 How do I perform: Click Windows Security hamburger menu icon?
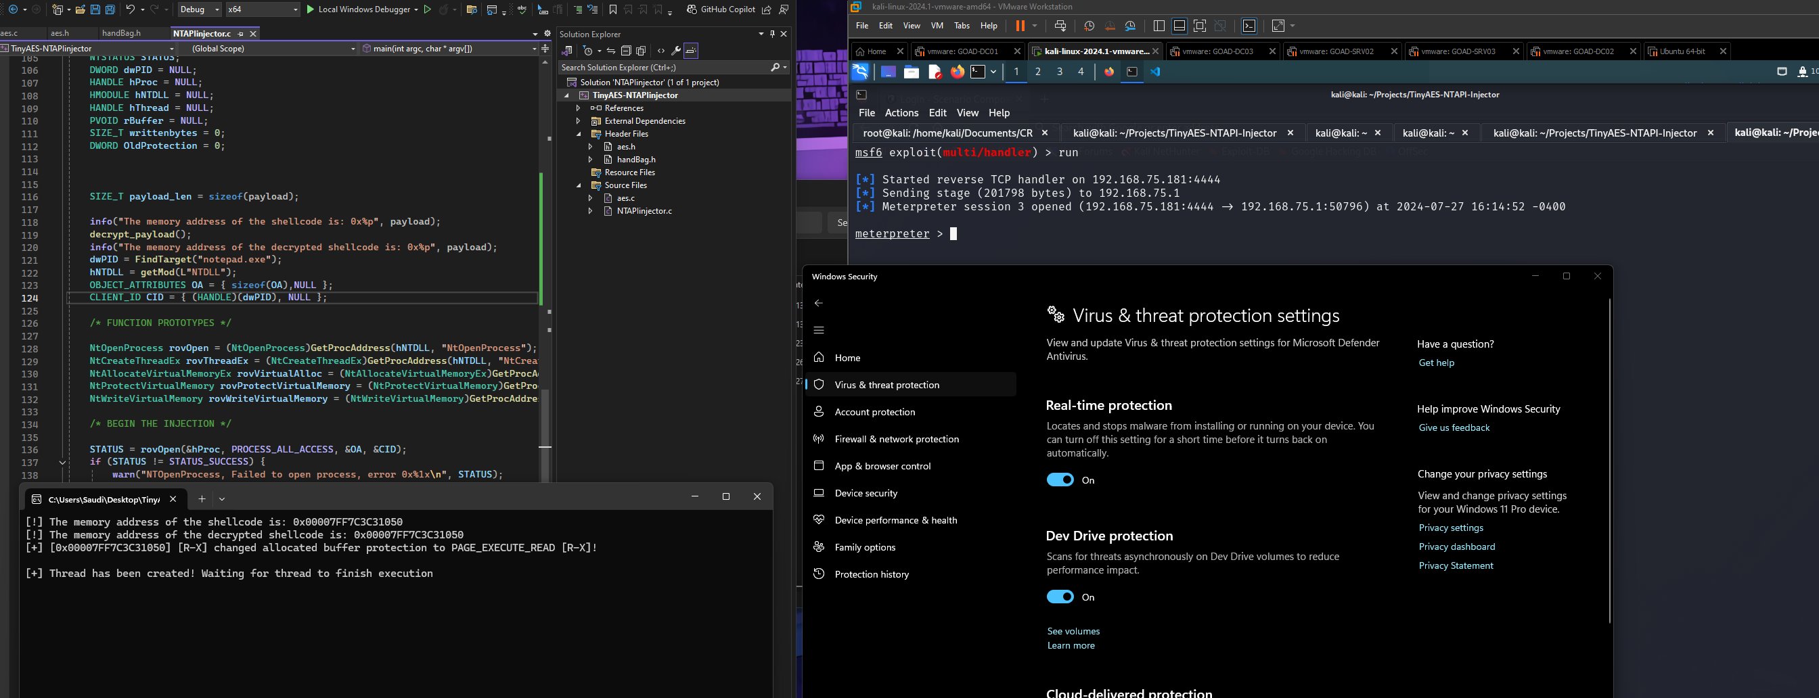(818, 329)
